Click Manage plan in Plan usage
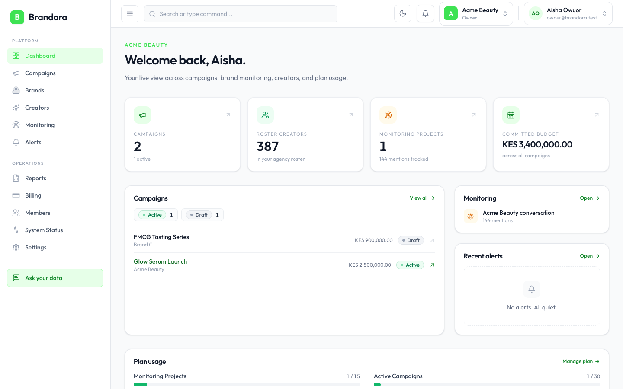Viewport: 623px width, 389px height. pyautogui.click(x=581, y=361)
